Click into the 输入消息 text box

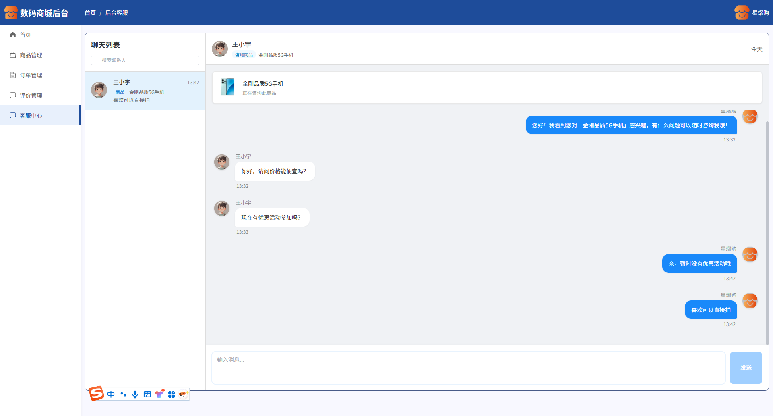pyautogui.click(x=468, y=368)
